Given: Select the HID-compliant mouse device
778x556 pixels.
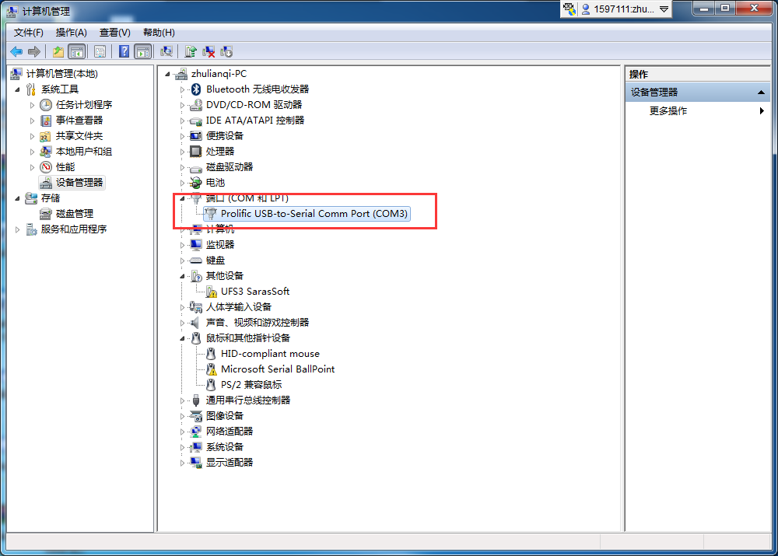Looking at the screenshot, I should click(x=270, y=354).
